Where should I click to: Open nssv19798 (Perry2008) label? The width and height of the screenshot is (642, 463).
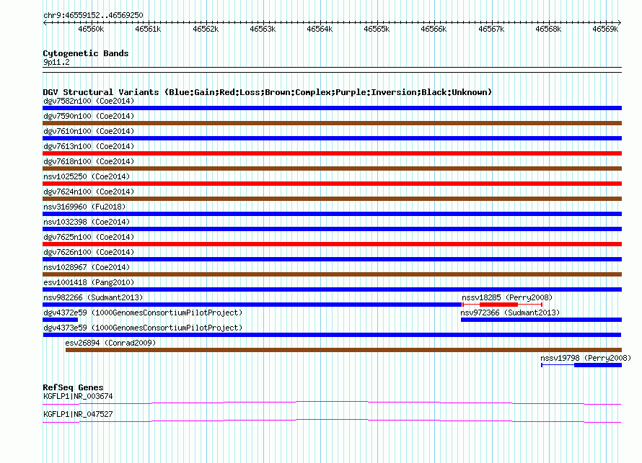586,358
